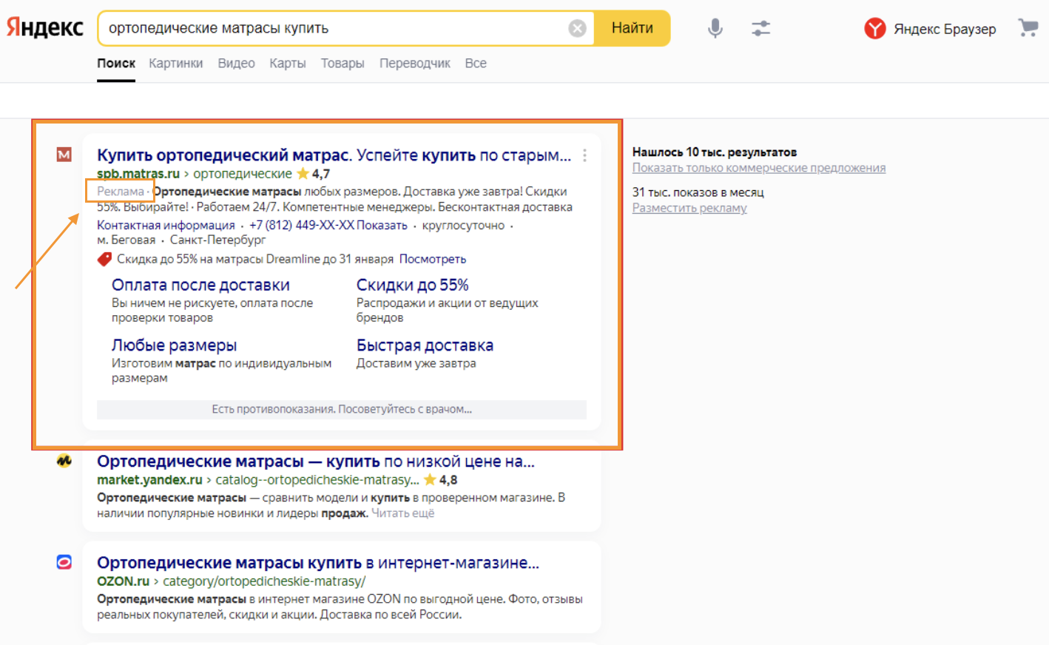Screen dimensions: 1049x645
Task: Click the red discount tag icon
Action: click(x=104, y=259)
